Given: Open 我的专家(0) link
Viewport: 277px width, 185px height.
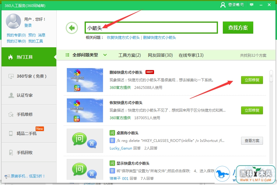Looking at the screenshot, I should pos(16,35).
